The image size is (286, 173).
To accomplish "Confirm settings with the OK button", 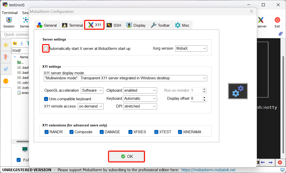I will point(127,156).
